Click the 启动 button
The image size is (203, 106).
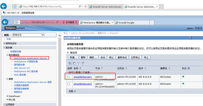tap(103, 57)
